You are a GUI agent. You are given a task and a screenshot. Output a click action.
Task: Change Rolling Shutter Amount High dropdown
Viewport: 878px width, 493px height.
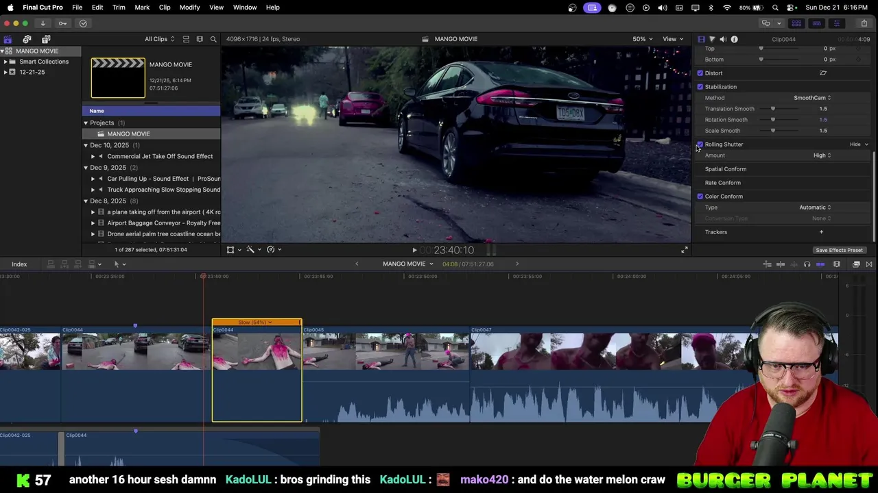click(x=822, y=155)
